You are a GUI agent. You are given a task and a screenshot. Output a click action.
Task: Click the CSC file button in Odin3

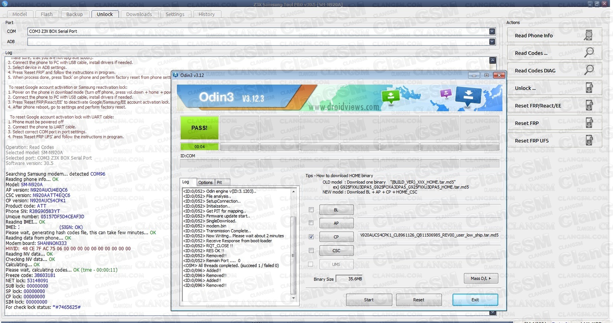[x=336, y=251]
